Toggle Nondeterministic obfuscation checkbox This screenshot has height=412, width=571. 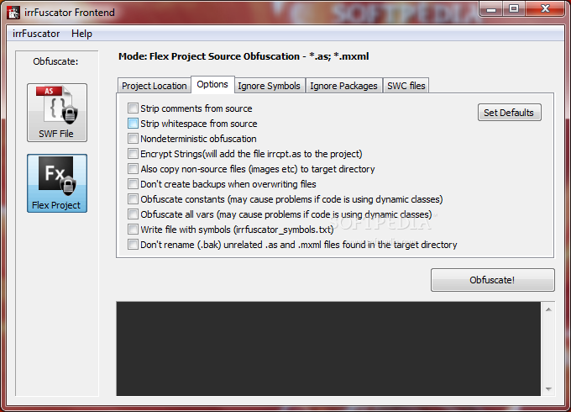(x=133, y=139)
